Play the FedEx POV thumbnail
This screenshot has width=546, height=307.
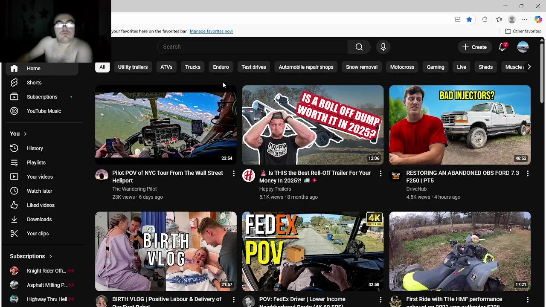pyautogui.click(x=313, y=252)
